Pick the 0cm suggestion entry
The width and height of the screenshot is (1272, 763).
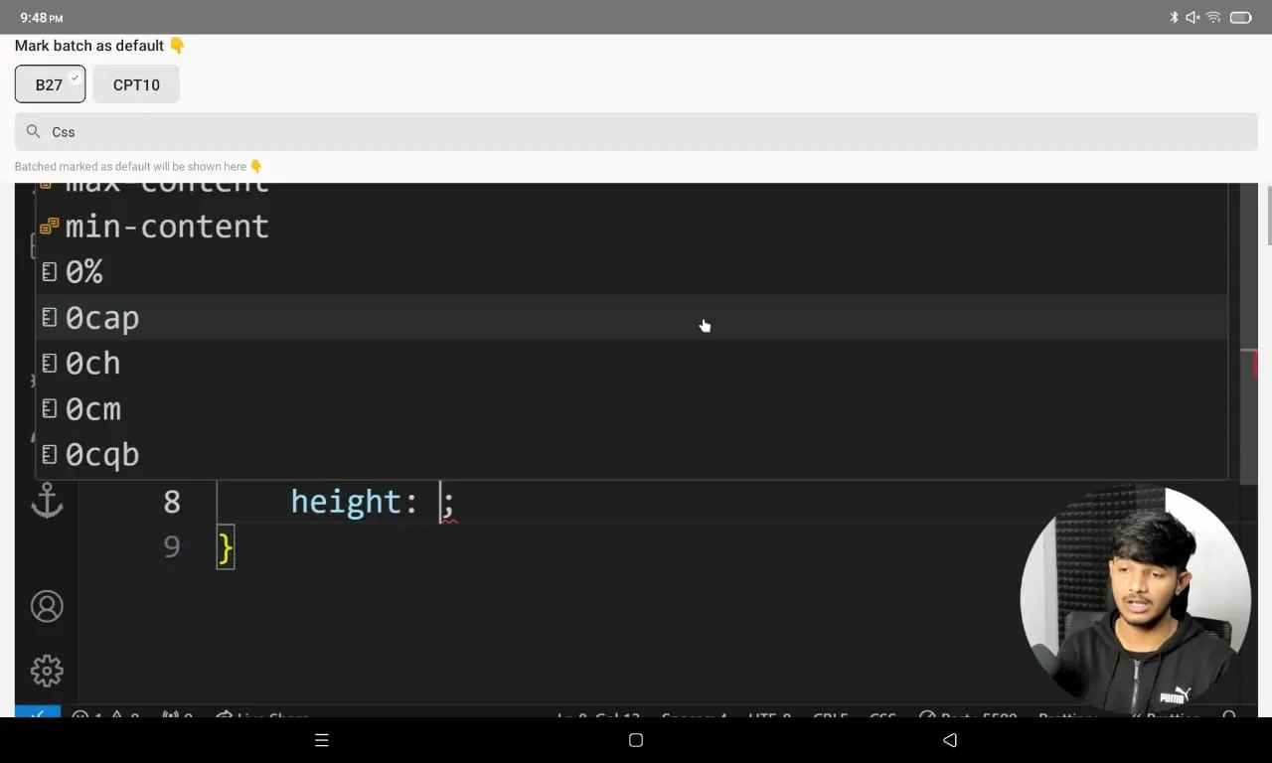(631, 409)
